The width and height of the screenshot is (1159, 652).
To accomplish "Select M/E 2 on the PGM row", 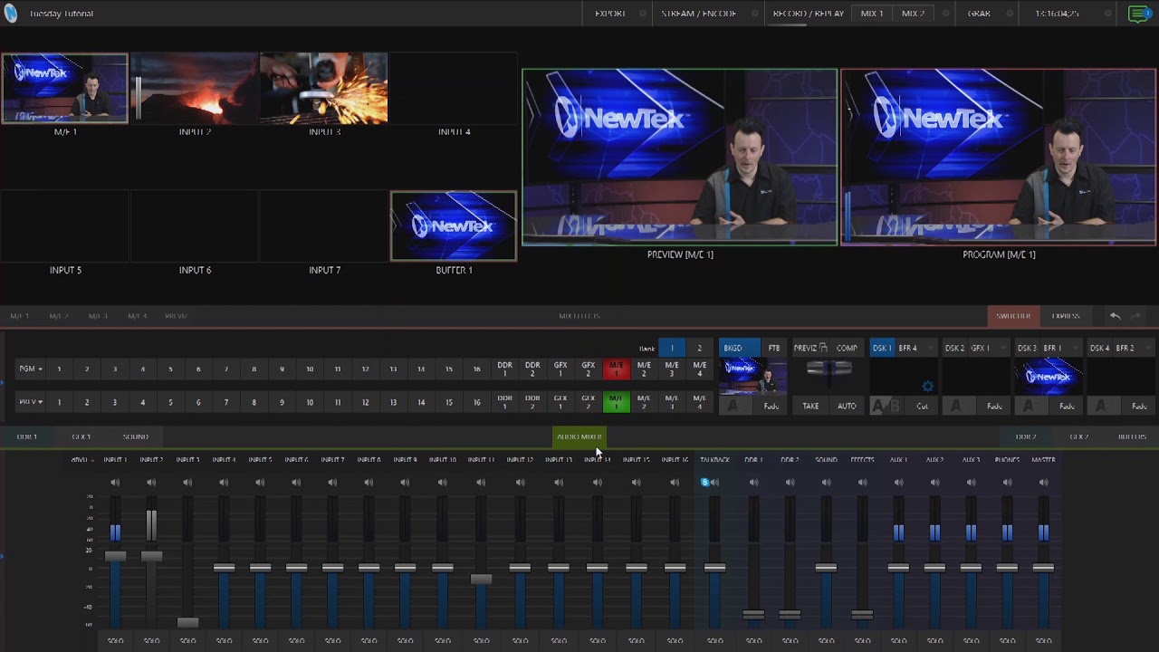I will click(x=644, y=369).
